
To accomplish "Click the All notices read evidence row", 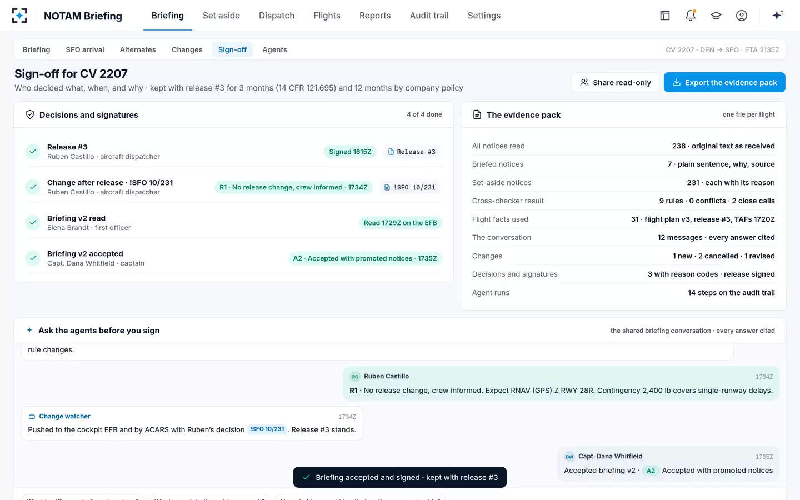I will (623, 146).
